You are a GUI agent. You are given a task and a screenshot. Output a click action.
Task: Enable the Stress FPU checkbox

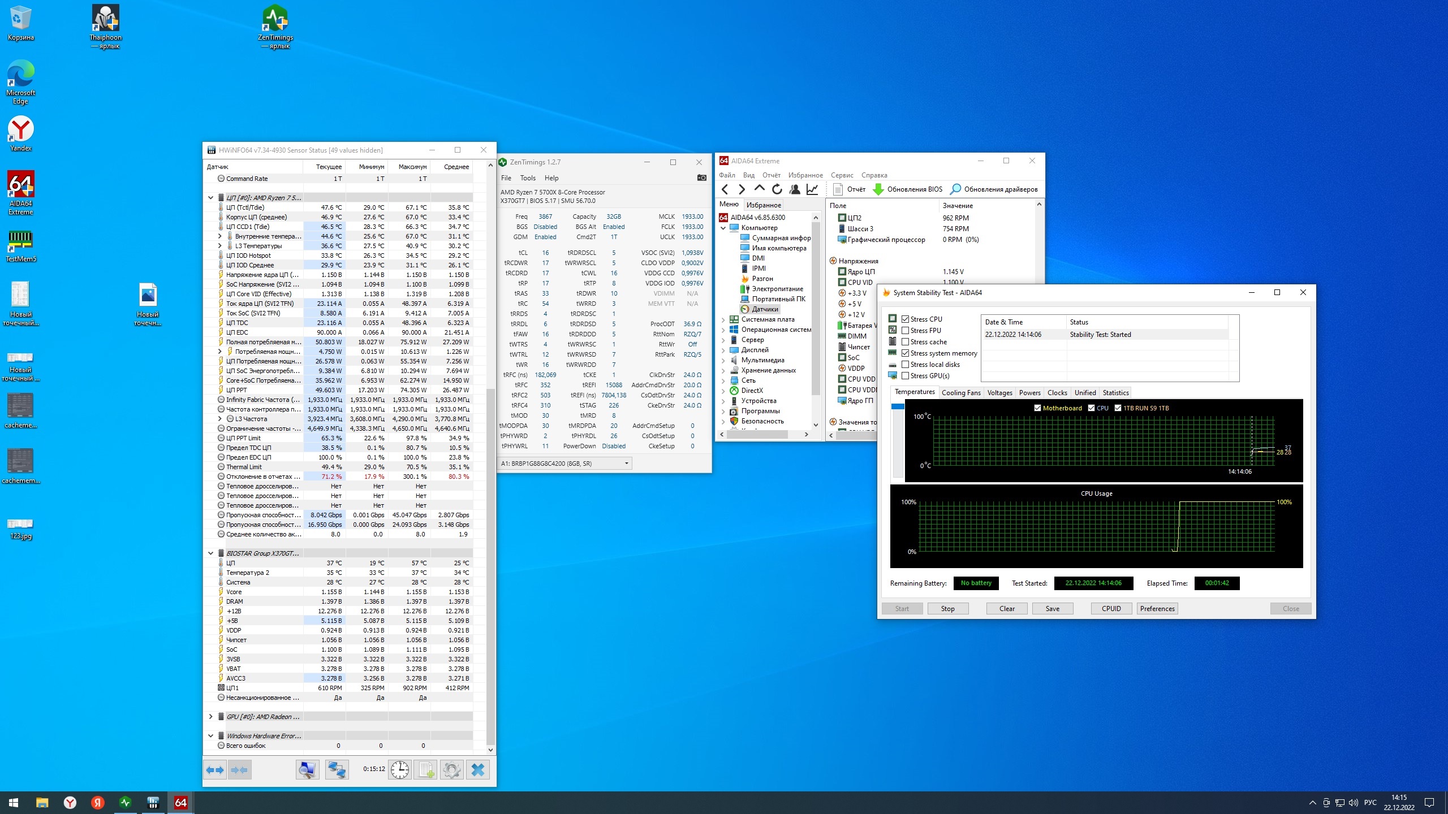pos(906,331)
